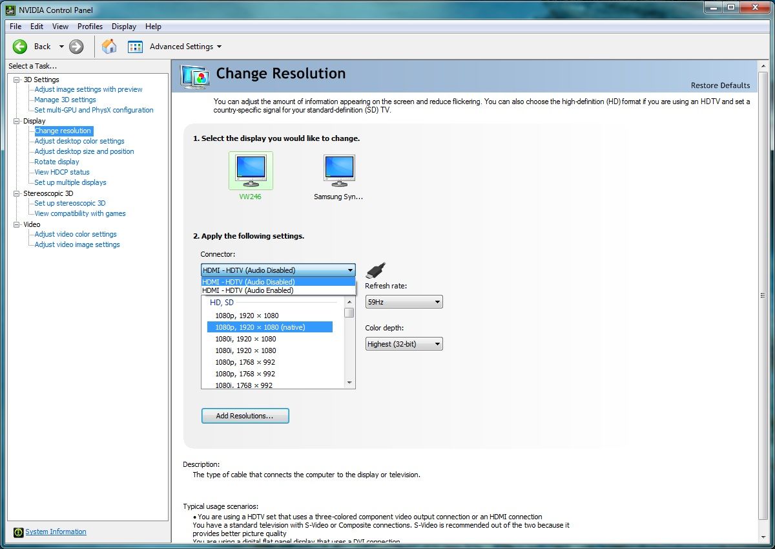The image size is (775, 549).
Task: Collapse the Display tree node
Action: pyautogui.click(x=17, y=121)
